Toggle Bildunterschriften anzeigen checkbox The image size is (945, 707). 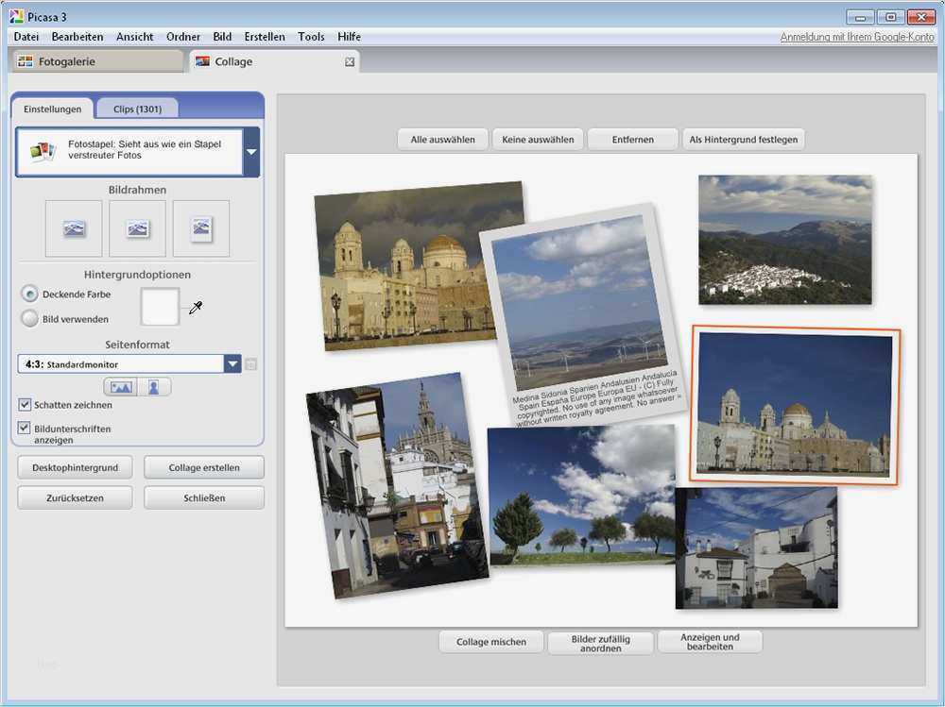coord(25,429)
